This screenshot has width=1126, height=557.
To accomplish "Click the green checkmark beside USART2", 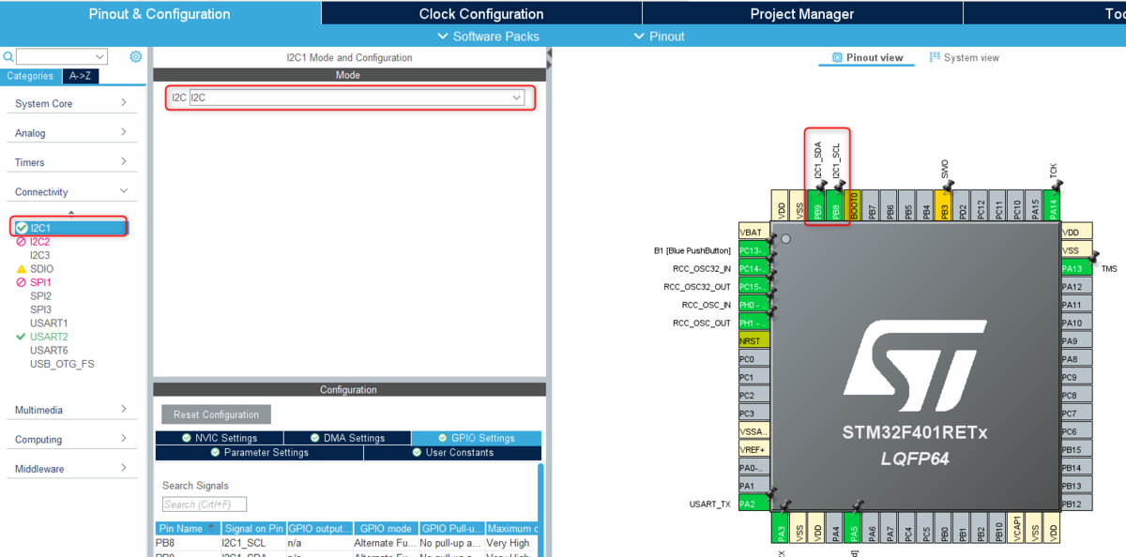I will [x=20, y=336].
